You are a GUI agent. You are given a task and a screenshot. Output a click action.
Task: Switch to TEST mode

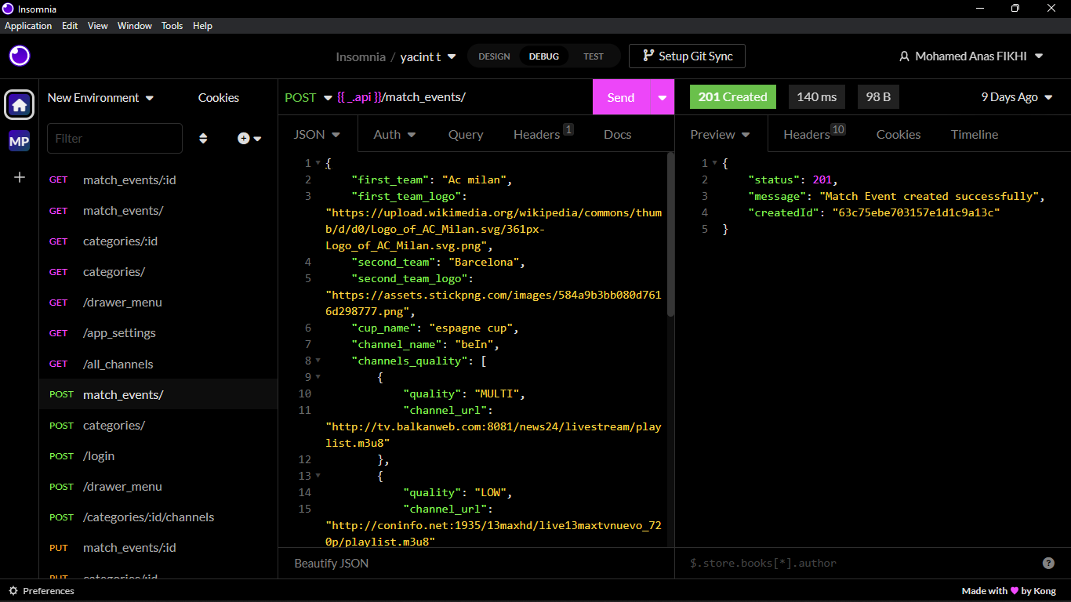click(594, 56)
